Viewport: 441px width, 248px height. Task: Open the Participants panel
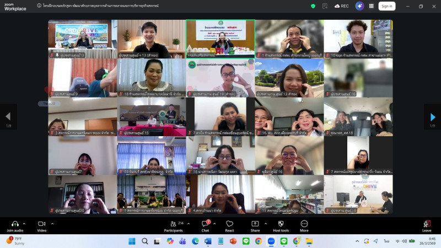(173, 224)
